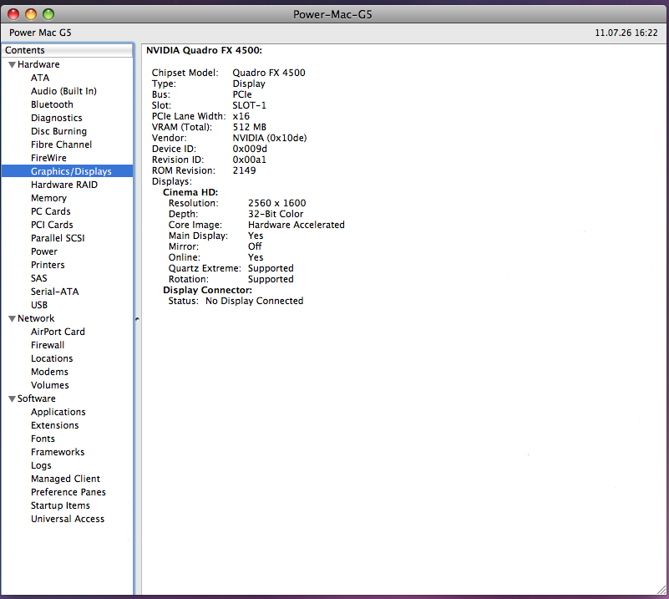Open Parallel SCSI section
Viewport: 669px width, 599px height.
[58, 238]
